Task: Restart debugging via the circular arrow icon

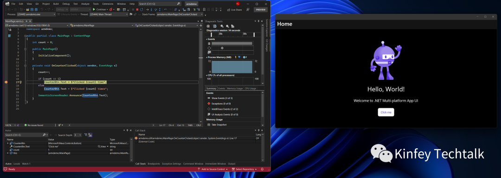Action: pos(141,10)
